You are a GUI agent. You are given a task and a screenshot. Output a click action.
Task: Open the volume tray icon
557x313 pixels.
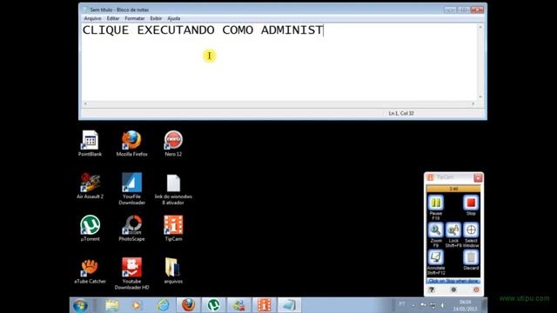[443, 305]
